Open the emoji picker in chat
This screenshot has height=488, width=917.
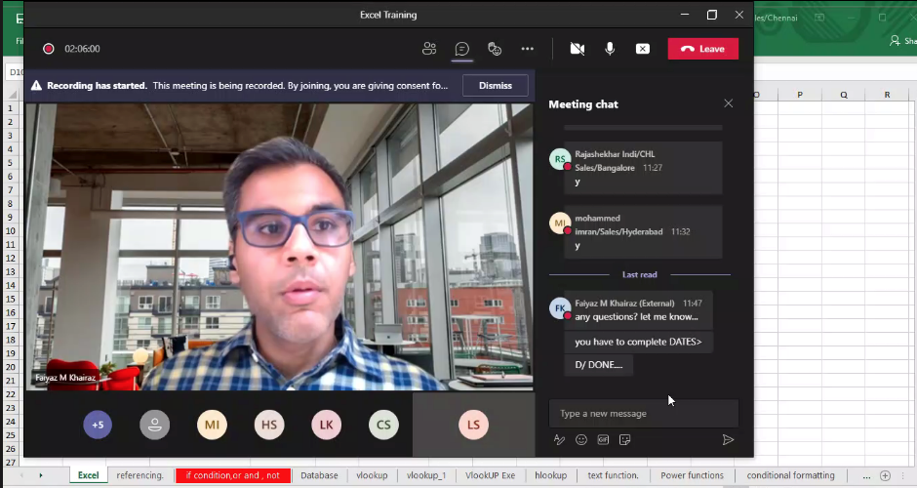[581, 440]
